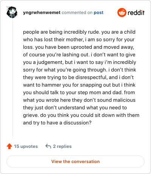Open the yngrwhenwemet username profile link
The height and width of the screenshot is (174, 151).
pyautogui.click(x=42, y=12)
